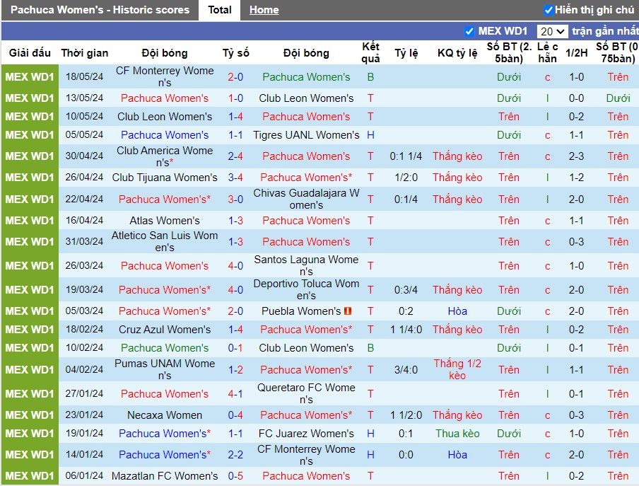The image size is (639, 486).
Task: Click the red card icon beside Puebla Women's
Action: click(x=348, y=311)
